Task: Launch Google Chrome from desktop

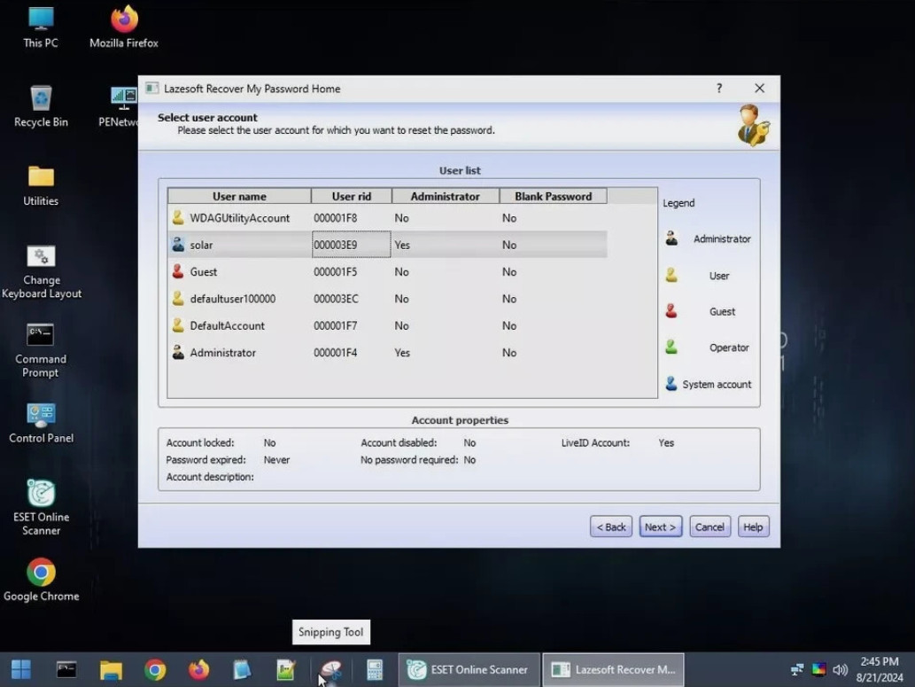Action: [x=41, y=580]
